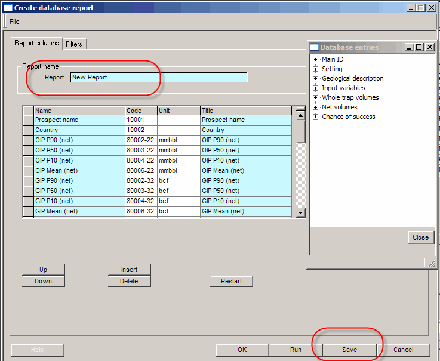The height and width of the screenshot is (361, 440).
Task: Open the File menu
Action: pos(14,22)
